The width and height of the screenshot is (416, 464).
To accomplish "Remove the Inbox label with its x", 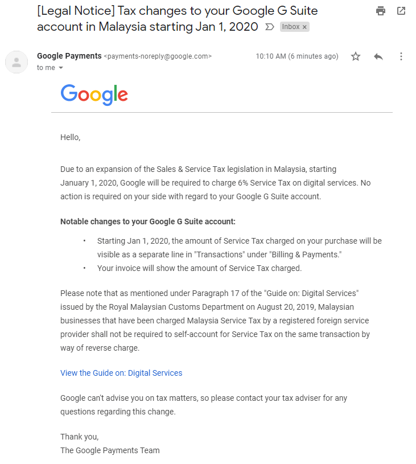I will click(x=304, y=27).
